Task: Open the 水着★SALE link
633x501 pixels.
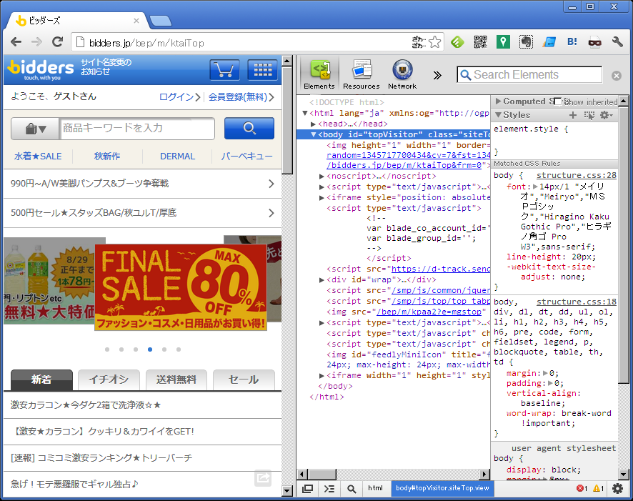Action: pos(38,157)
